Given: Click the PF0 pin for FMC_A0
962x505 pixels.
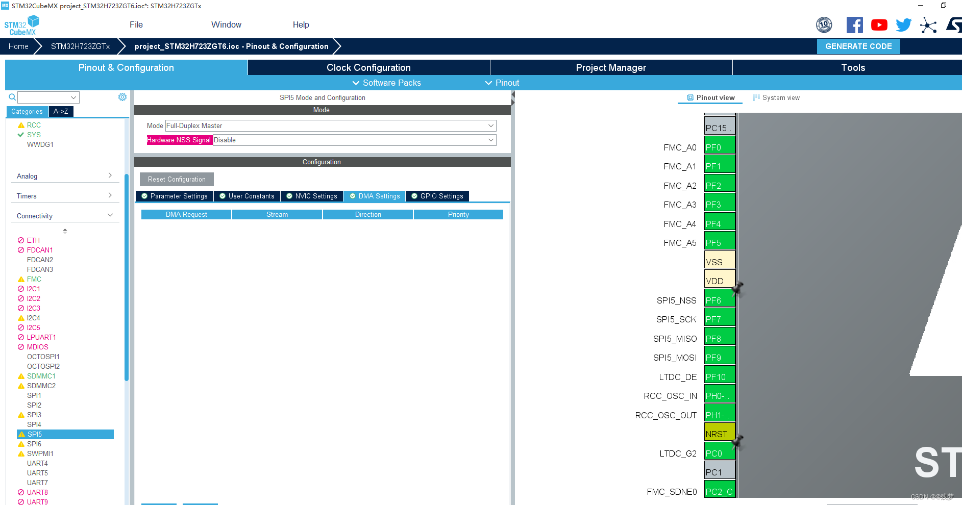Looking at the screenshot, I should tap(720, 145).
